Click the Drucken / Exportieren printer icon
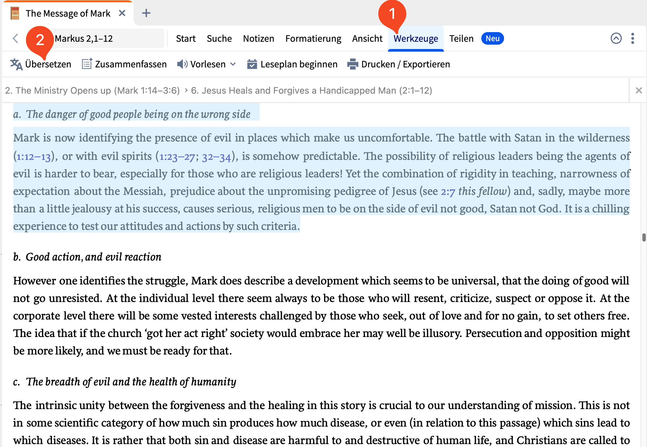647x447 pixels. coord(353,64)
